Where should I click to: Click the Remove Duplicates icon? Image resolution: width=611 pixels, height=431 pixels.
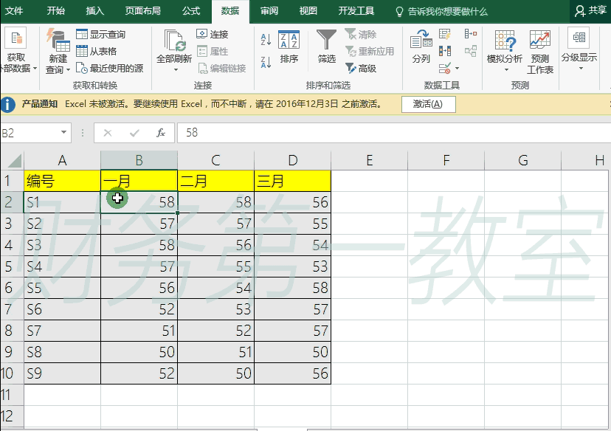click(x=445, y=51)
